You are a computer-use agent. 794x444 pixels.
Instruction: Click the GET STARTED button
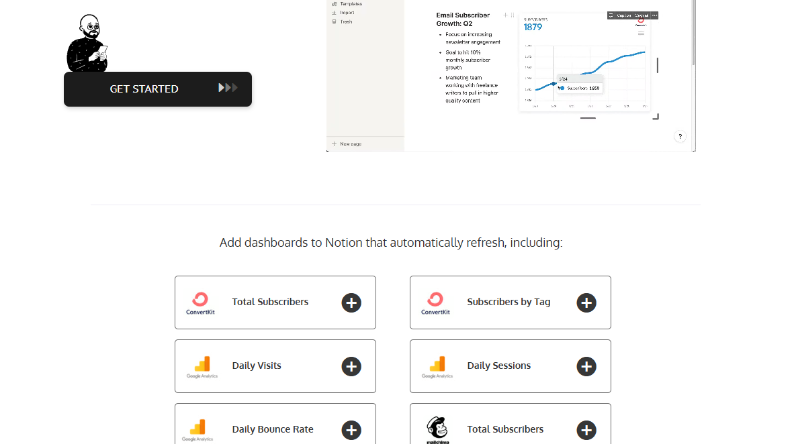pos(157,89)
